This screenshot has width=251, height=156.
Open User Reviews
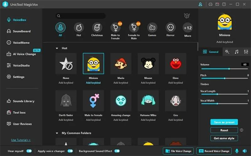(19, 124)
